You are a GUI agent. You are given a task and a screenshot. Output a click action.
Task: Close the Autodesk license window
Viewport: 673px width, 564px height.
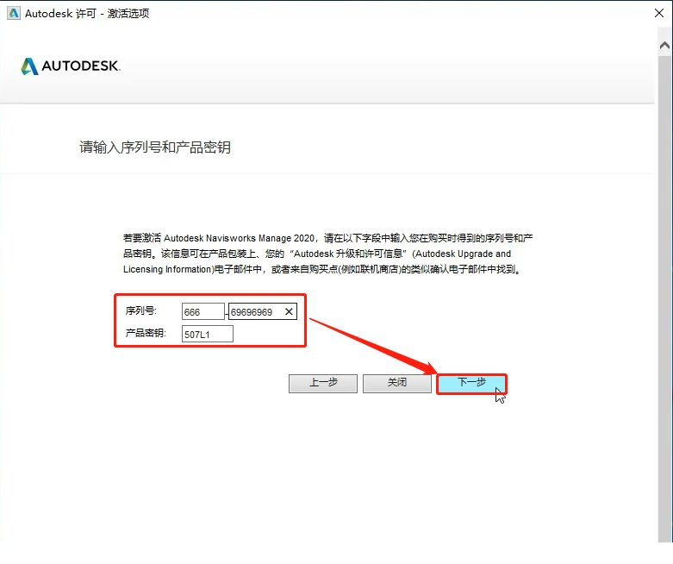point(659,13)
